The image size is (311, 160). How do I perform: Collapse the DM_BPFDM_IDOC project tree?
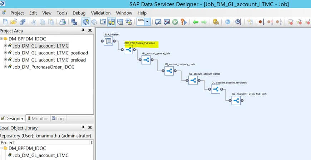tap(2, 39)
